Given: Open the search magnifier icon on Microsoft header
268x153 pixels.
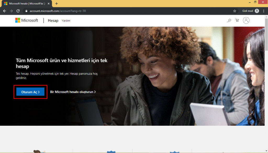Looking at the screenshot, I should coord(229,20).
